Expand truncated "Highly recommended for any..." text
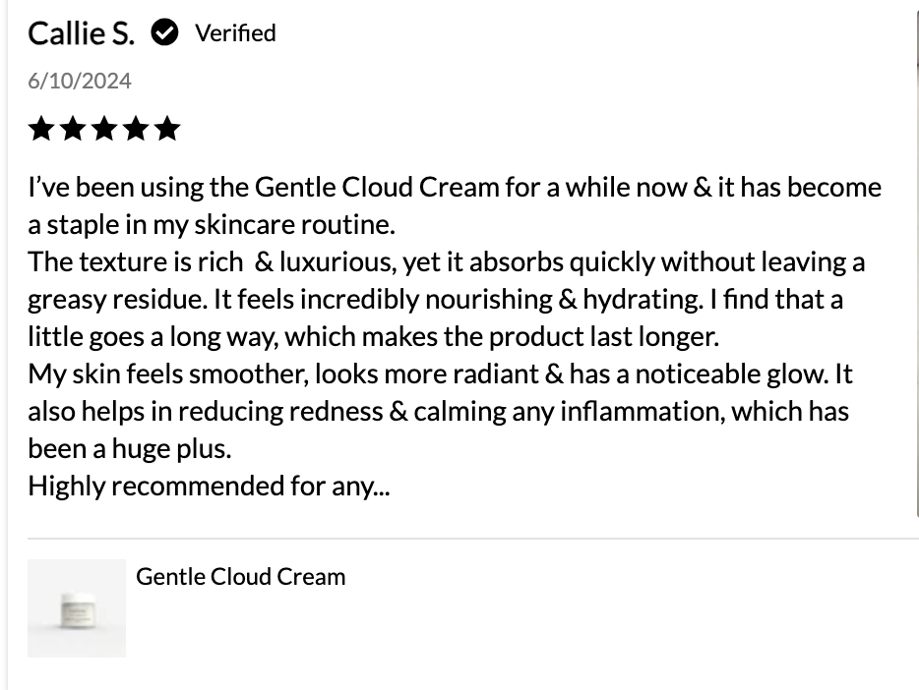Image resolution: width=919 pixels, height=690 pixels. (209, 486)
